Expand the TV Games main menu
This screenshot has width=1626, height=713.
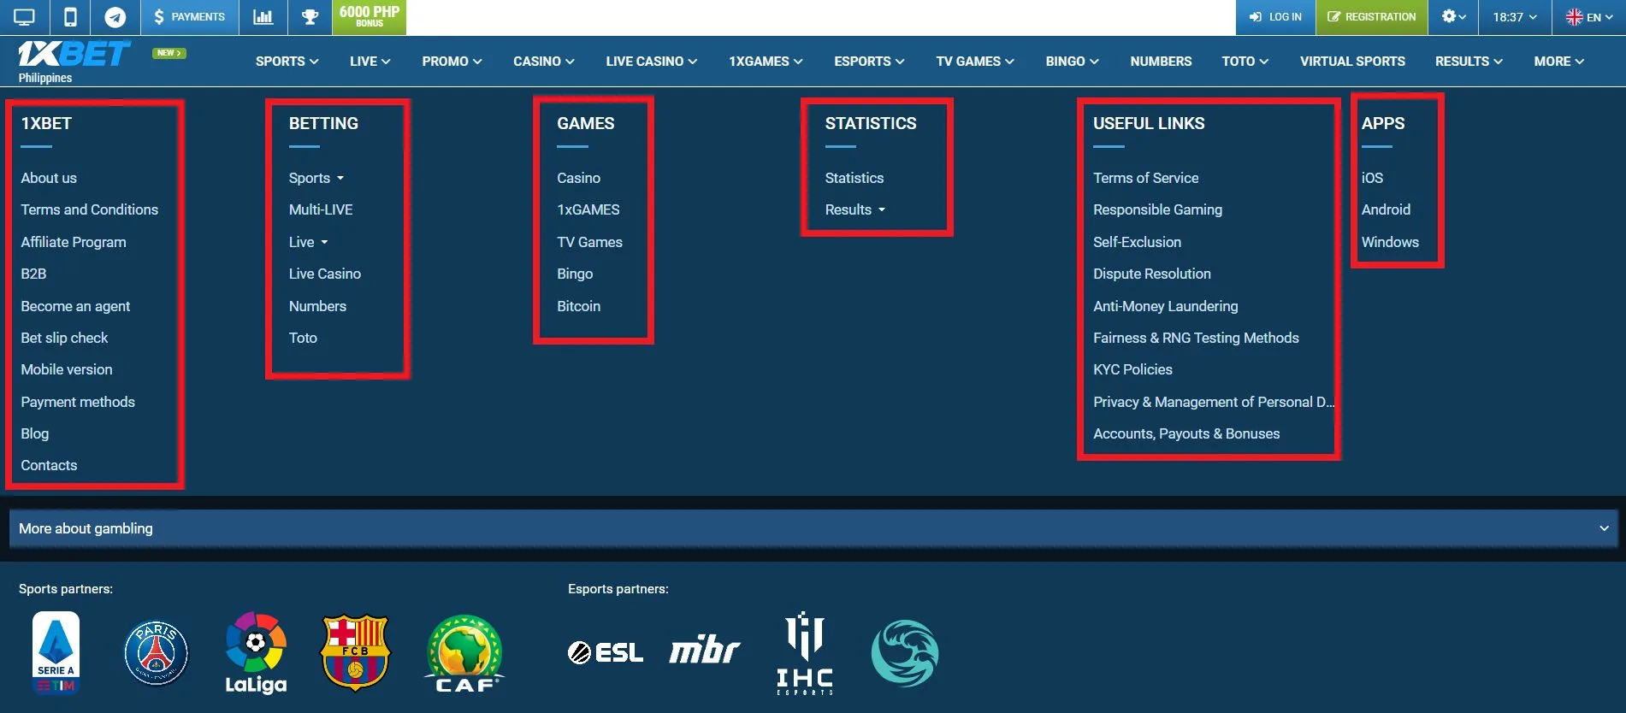tap(975, 62)
